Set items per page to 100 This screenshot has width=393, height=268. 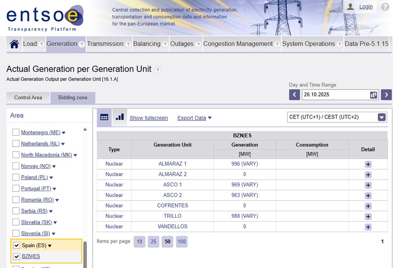point(182,242)
